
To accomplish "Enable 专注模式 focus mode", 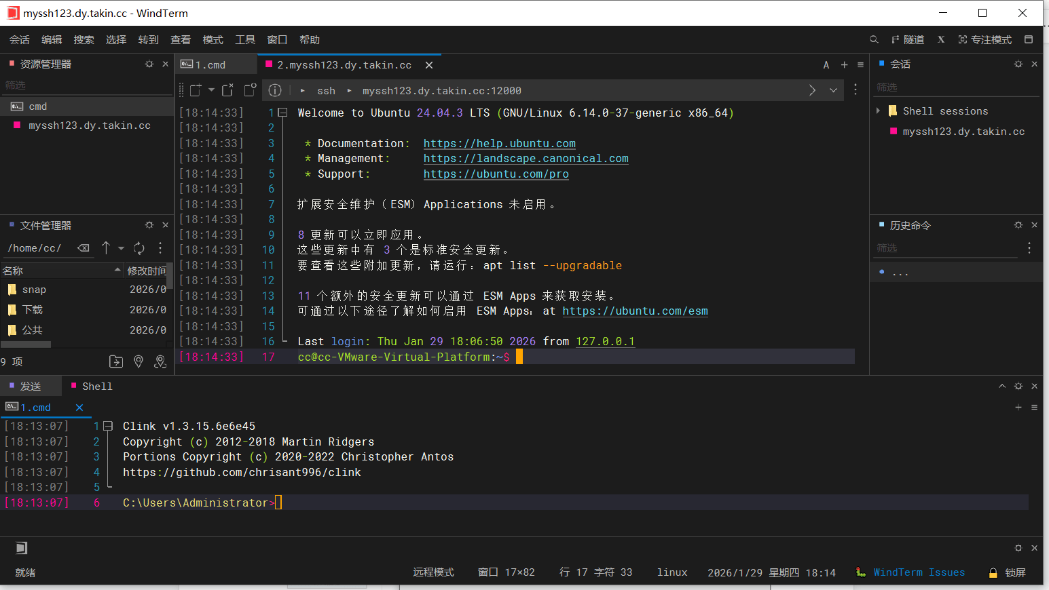I will point(985,39).
